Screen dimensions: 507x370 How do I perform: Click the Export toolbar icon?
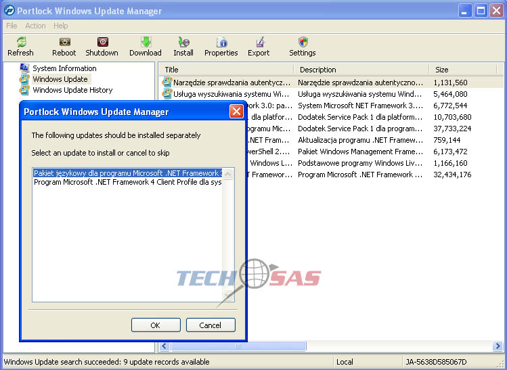[x=260, y=42]
